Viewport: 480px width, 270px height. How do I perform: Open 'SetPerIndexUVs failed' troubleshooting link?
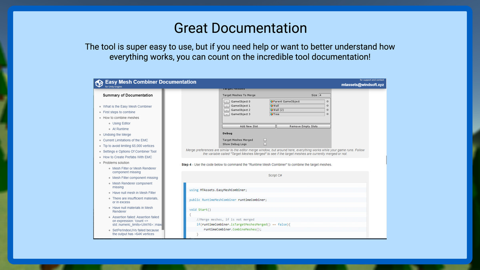[x=136, y=232]
